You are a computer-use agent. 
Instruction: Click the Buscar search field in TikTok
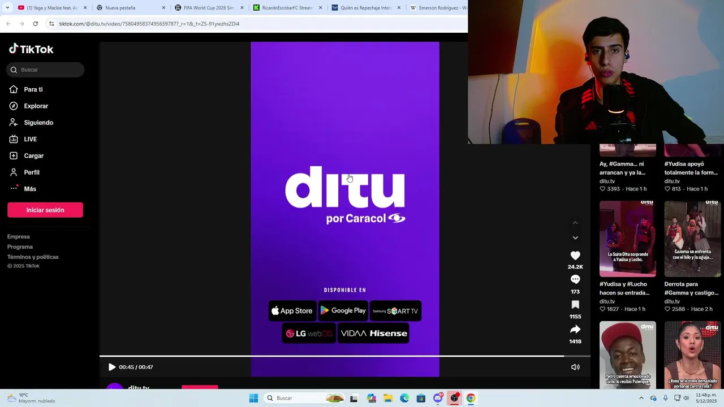[45, 70]
